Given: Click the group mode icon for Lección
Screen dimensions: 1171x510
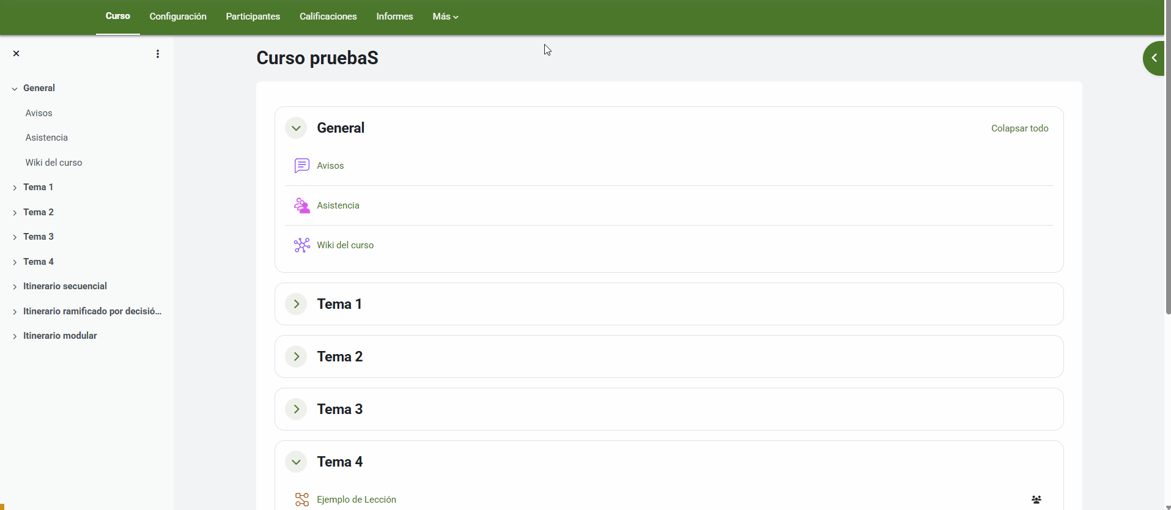Looking at the screenshot, I should 1036,500.
